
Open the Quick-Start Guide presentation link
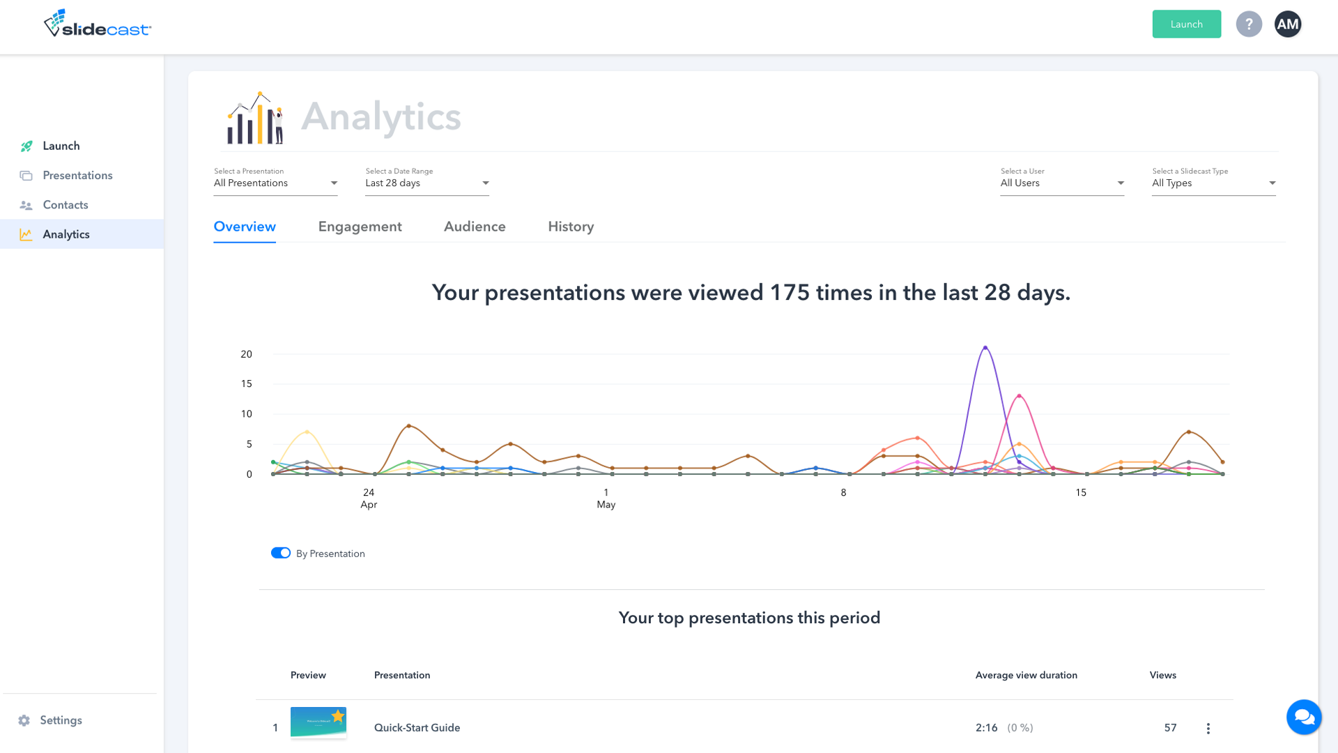click(417, 728)
